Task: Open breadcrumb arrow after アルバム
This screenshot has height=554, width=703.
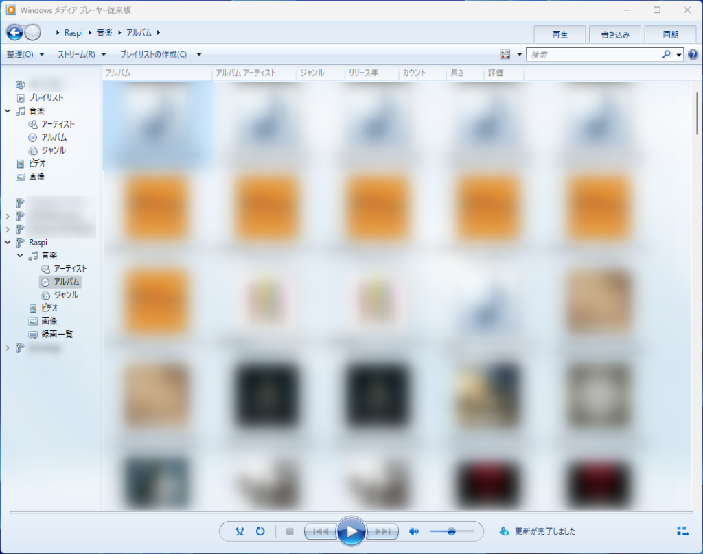Action: click(159, 33)
